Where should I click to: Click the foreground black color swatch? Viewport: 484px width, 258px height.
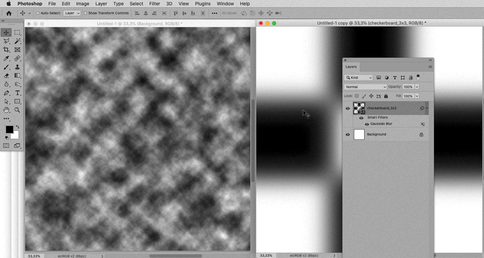coord(9,129)
